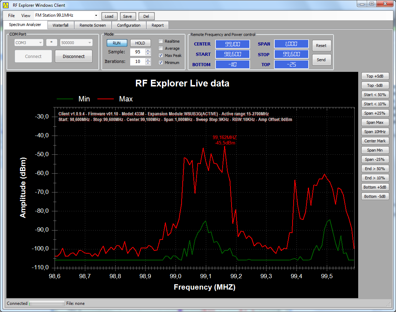
Task: Click the START frequency field
Action: (x=233, y=54)
